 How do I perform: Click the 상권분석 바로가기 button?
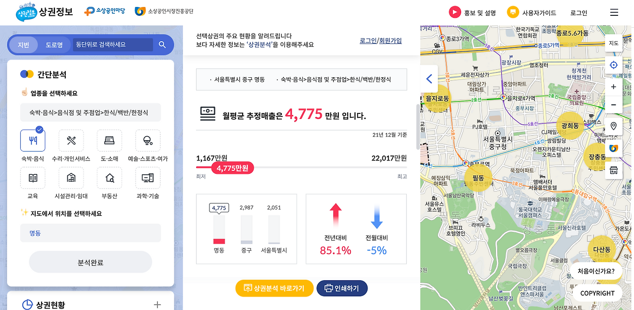274,288
